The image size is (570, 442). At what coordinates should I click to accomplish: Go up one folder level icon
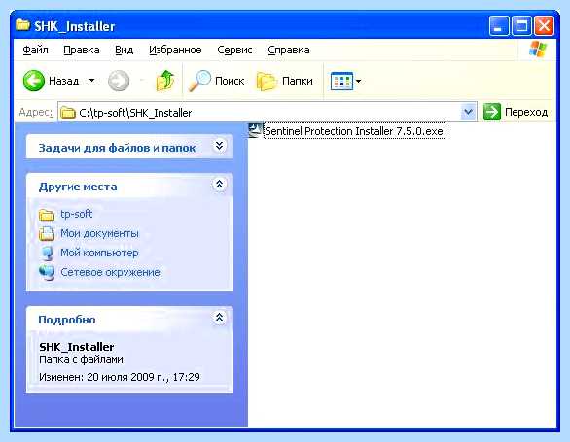click(x=165, y=81)
